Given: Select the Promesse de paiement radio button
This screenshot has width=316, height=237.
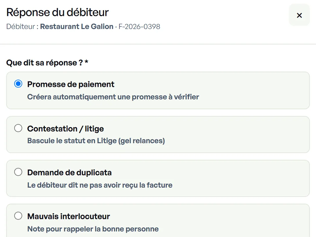Looking at the screenshot, I should click(x=18, y=84).
